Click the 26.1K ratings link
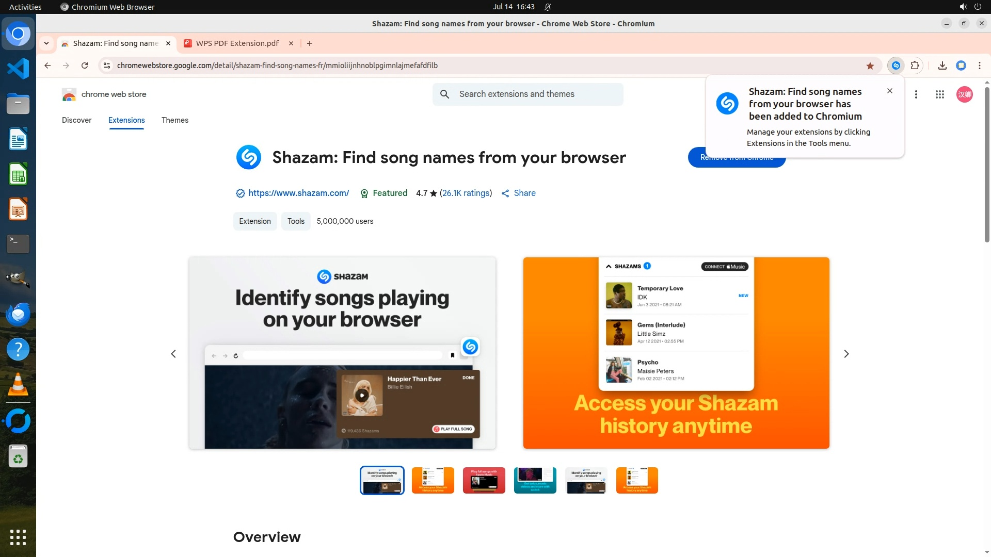The width and height of the screenshot is (991, 557). [466, 193]
